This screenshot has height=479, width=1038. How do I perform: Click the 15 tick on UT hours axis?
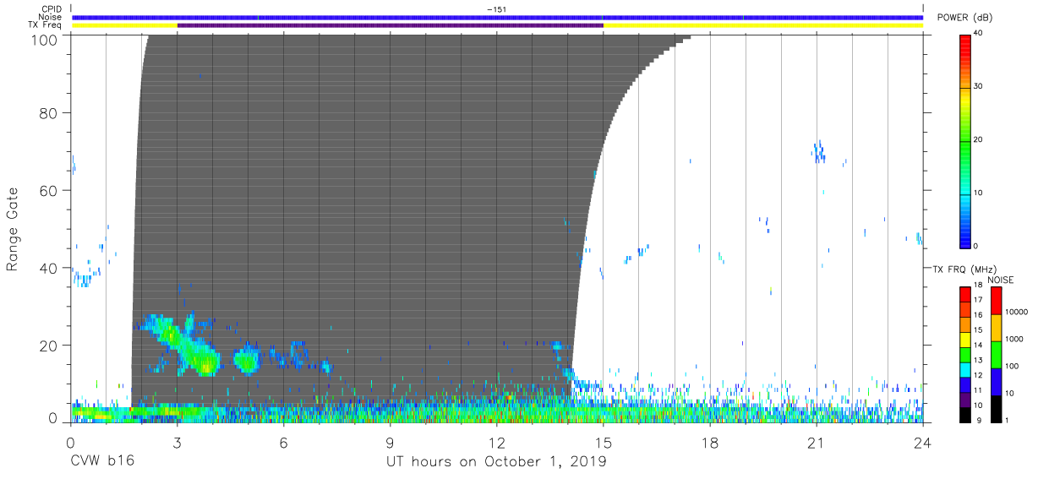tap(603, 443)
